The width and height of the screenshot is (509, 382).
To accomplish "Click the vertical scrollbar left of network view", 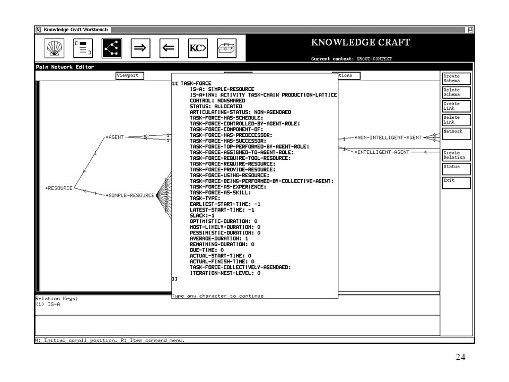I will coord(38,186).
